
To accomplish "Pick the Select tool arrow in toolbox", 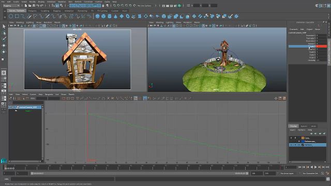I will click(x=4, y=26).
